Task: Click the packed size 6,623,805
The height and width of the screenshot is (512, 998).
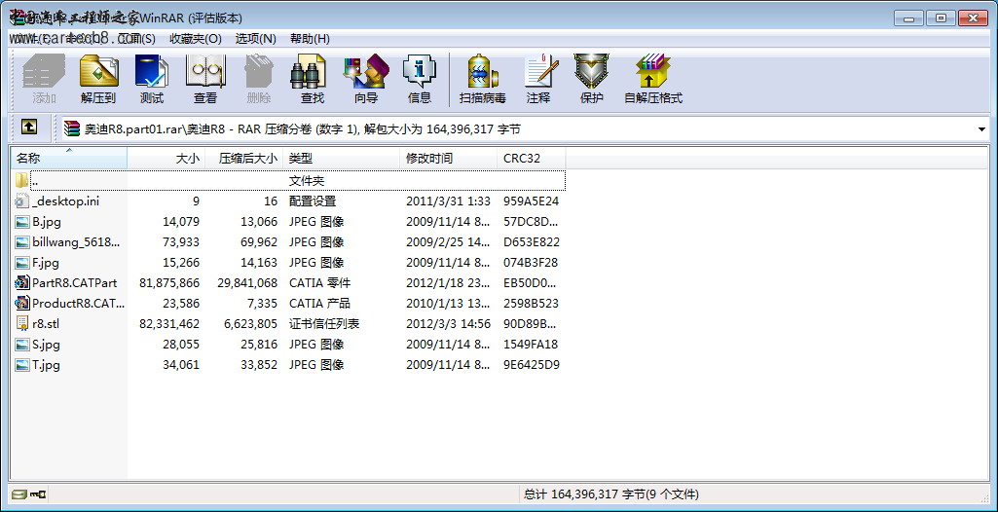Action: (251, 324)
